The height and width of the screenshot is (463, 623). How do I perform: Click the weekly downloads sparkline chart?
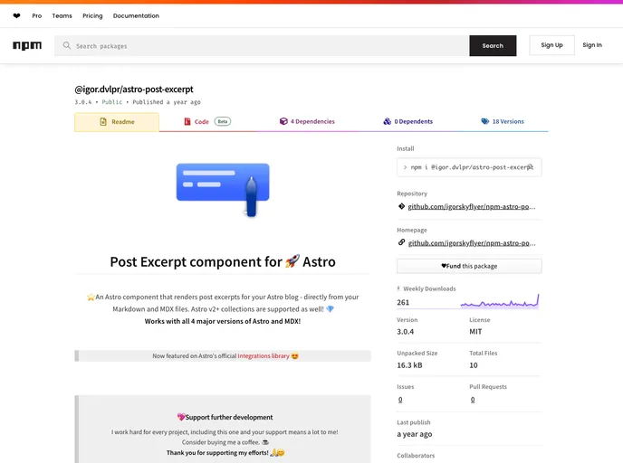pyautogui.click(x=500, y=301)
